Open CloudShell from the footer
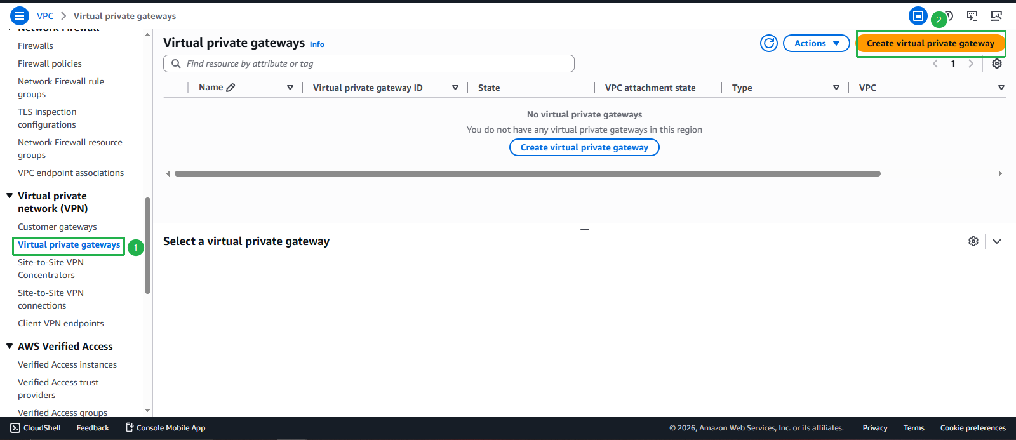1016x440 pixels. tap(36, 428)
